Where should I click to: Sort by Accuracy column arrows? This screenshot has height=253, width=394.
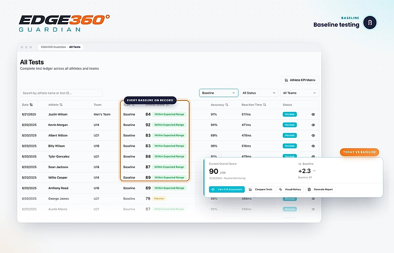[x=227, y=105]
